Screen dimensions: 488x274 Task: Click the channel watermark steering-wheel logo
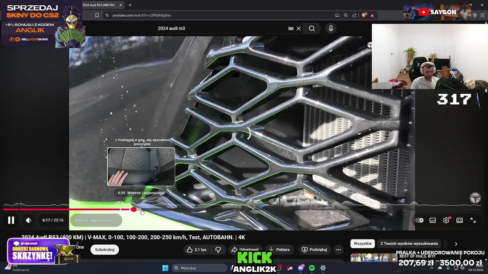tap(475, 198)
